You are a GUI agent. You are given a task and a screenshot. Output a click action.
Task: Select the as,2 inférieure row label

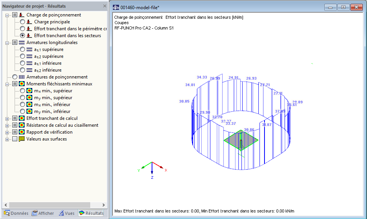tap(48, 70)
